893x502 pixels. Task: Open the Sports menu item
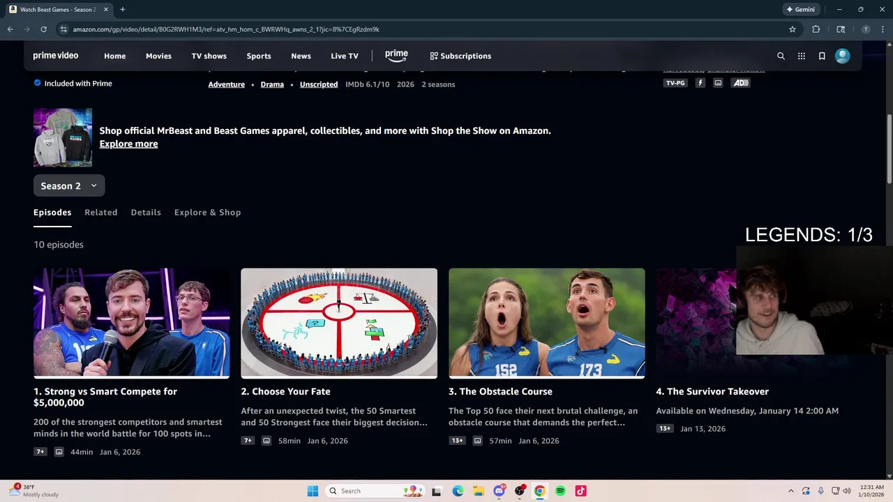259,56
